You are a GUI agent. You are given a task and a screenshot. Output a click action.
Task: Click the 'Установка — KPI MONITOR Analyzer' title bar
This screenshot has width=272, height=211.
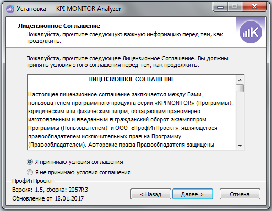(x=69, y=9)
